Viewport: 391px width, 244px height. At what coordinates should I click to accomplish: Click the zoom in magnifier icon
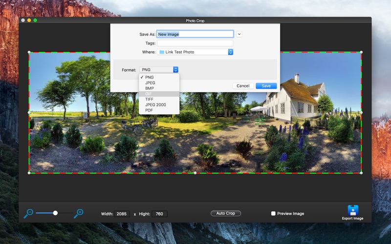[x=79, y=213]
